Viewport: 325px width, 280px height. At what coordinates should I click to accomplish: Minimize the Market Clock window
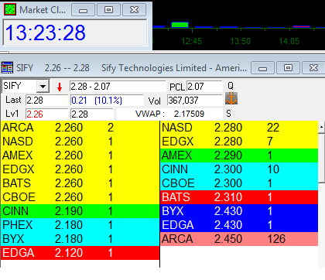tap(83, 10)
